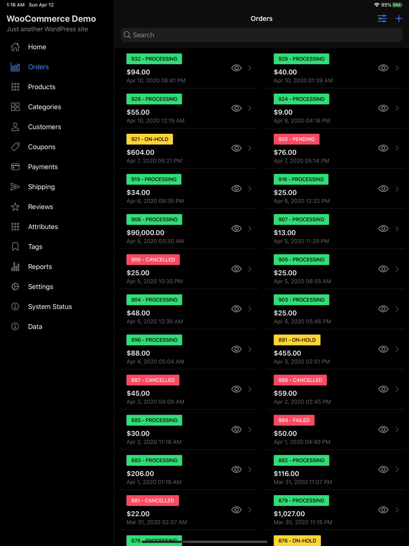Preview order 891 with eye icon
409x546 pixels.
383,349
